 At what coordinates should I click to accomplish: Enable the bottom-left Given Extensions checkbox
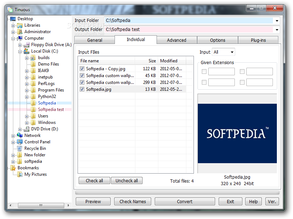pyautogui.click(x=204, y=82)
